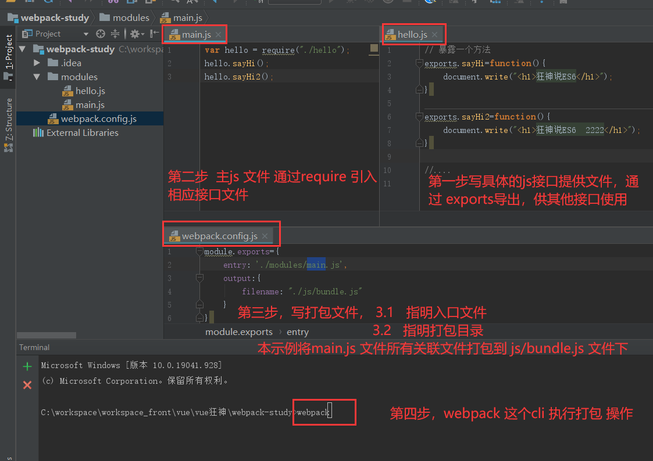This screenshot has width=653, height=461.
Task: Click the terminal command line with webpack
Action: (185, 412)
